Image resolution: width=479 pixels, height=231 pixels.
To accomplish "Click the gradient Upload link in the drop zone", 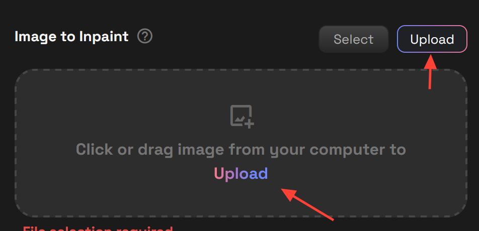I will tap(241, 174).
